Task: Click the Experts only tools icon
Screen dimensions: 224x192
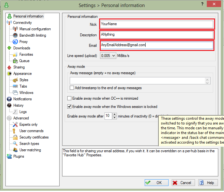Action: (15, 124)
